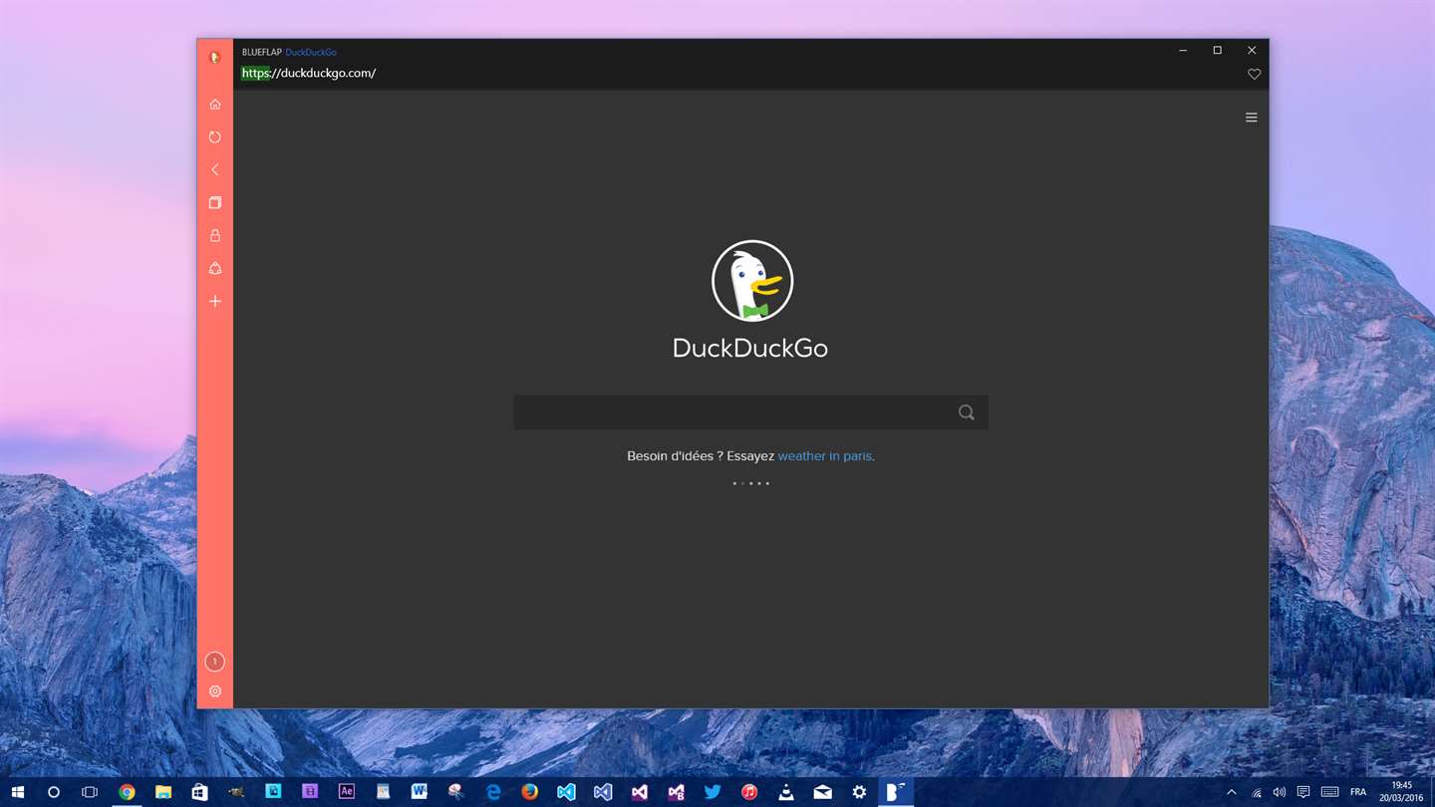Image resolution: width=1435 pixels, height=807 pixels.
Task: Open Windows Settings gear in taskbar
Action: (859, 792)
